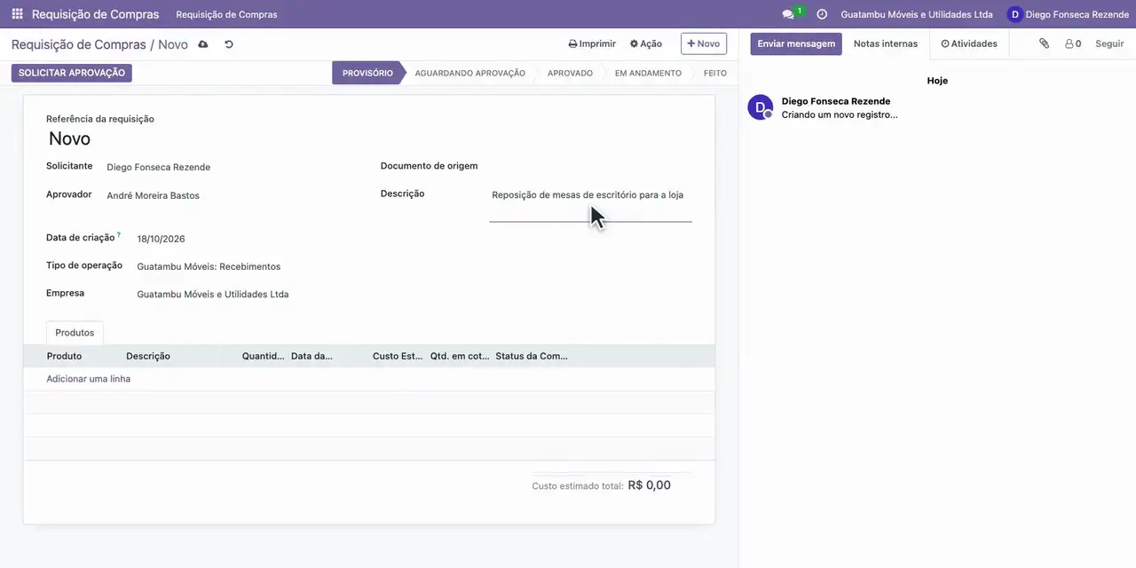Open the Imprimir print dropdown
This screenshot has width=1136, height=568.
(x=592, y=43)
